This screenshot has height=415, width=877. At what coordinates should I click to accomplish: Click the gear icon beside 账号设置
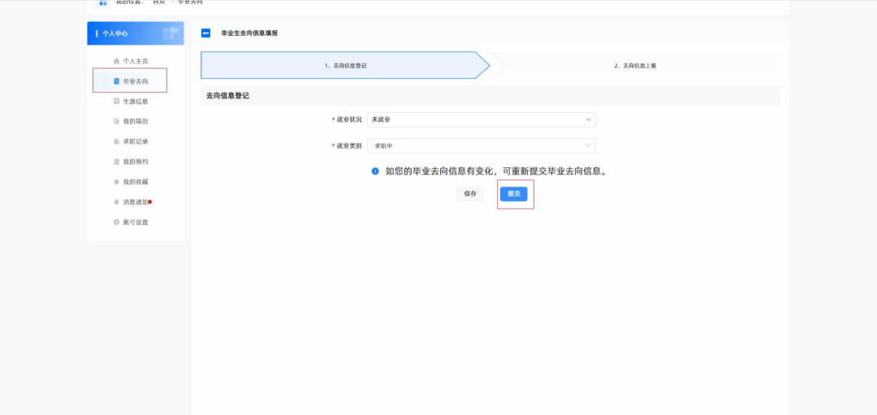tap(116, 223)
